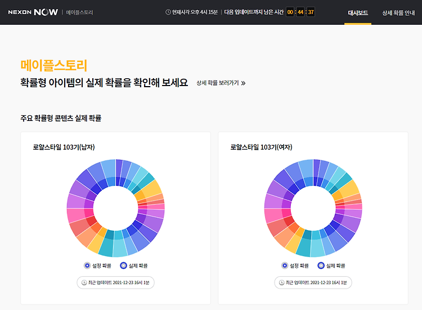Click the 로얄스타일 103기(여자) title

tap(261, 147)
